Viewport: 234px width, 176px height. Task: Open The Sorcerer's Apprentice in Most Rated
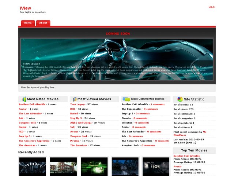34,141
